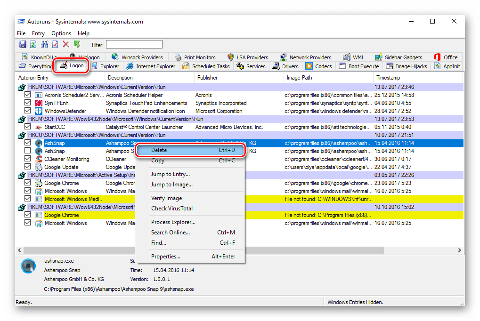Sort by the Publisher column header
The image size is (480, 321).
207,78
